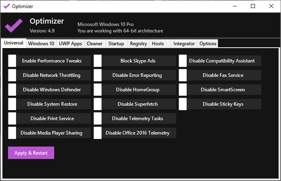281x181 pixels.
Task: Toggle Disable Windows Defender switch
Action: pyautogui.click(x=12, y=90)
